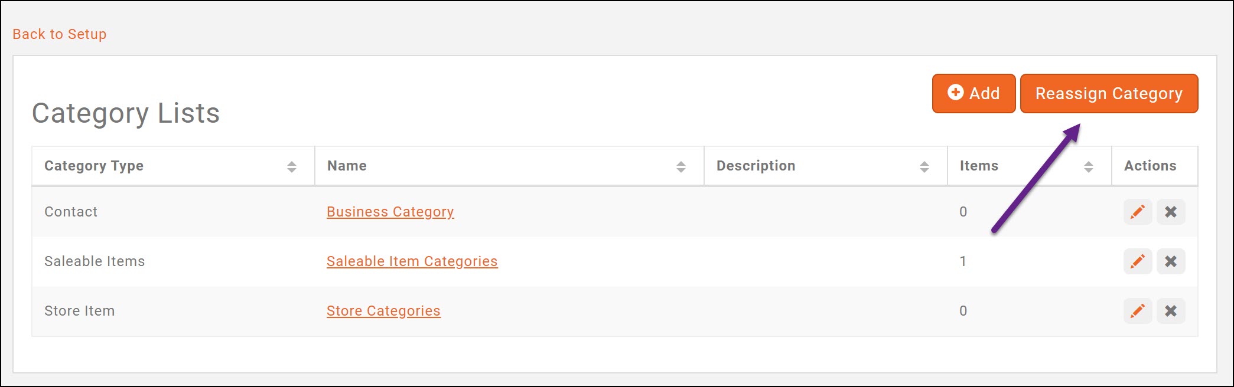Delete the Saleable Item Categories list
Image resolution: width=1234 pixels, height=387 pixels.
point(1170,261)
